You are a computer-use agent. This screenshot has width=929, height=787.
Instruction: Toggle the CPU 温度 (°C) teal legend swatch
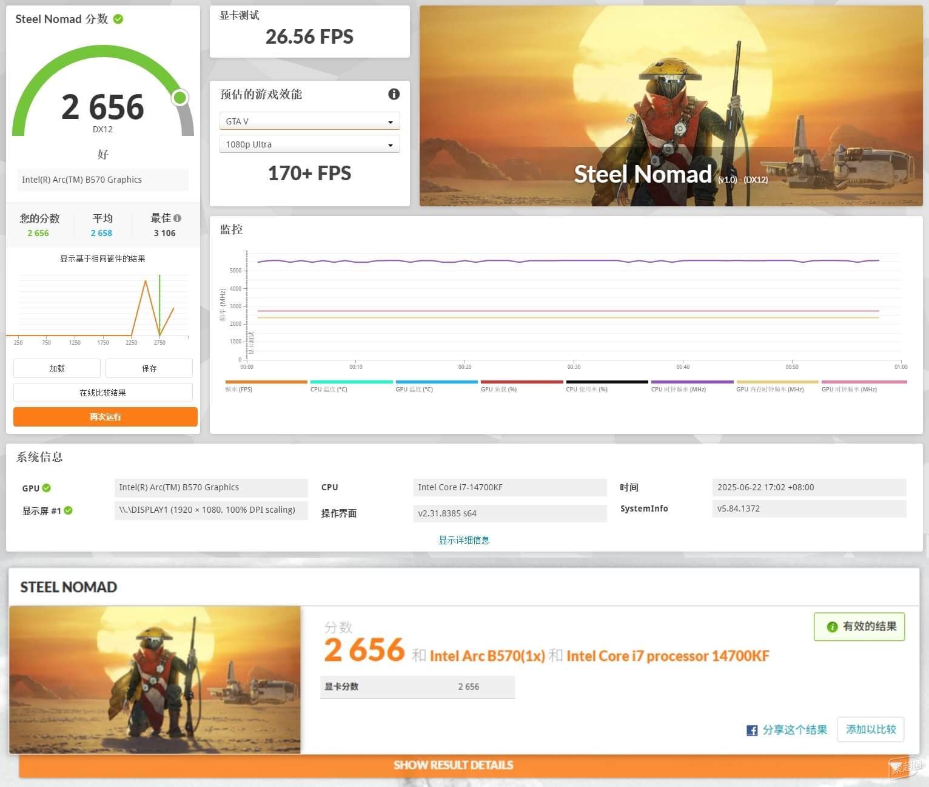click(x=352, y=382)
